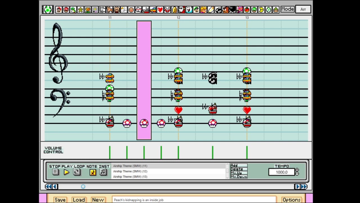Click the New song button
The width and height of the screenshot is (360, 203).
(x=98, y=200)
